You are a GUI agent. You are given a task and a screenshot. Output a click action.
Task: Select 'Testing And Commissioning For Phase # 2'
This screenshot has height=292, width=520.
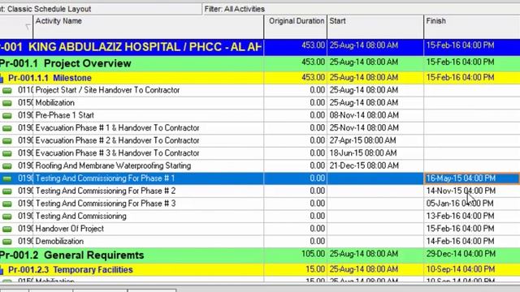tap(106, 191)
